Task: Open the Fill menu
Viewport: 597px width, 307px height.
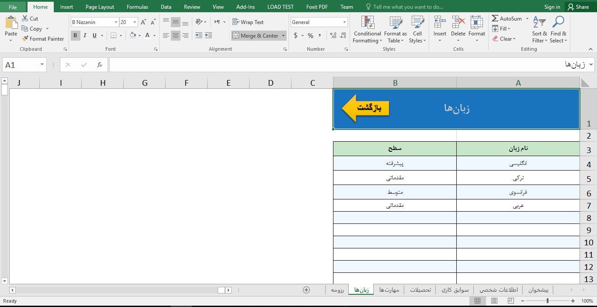Action: 501,28
